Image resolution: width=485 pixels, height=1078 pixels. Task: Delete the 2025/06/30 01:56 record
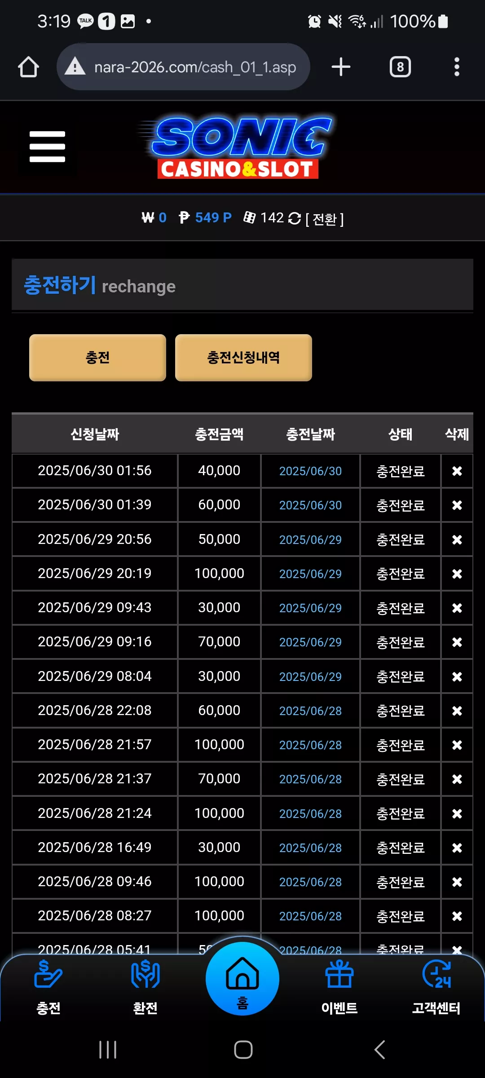pyautogui.click(x=457, y=471)
